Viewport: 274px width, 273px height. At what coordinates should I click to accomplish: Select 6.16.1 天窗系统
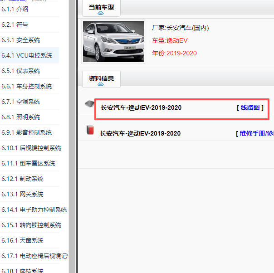[x=22, y=240]
